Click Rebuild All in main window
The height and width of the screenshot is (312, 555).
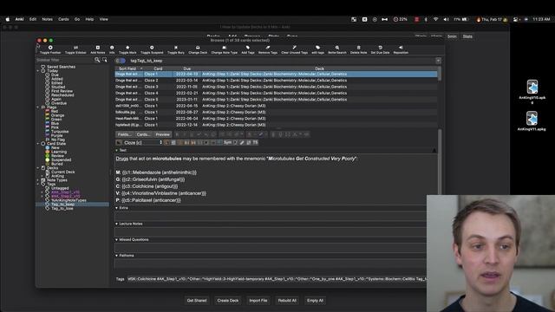(287, 301)
